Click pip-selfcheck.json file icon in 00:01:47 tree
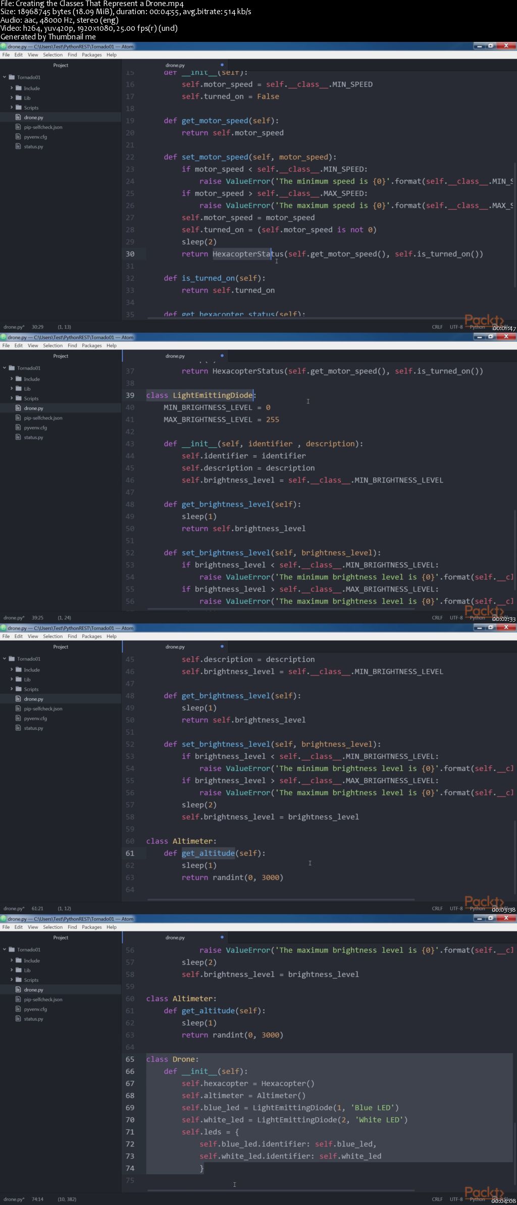 click(18, 127)
